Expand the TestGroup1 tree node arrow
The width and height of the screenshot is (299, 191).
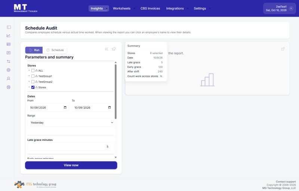point(29,76)
